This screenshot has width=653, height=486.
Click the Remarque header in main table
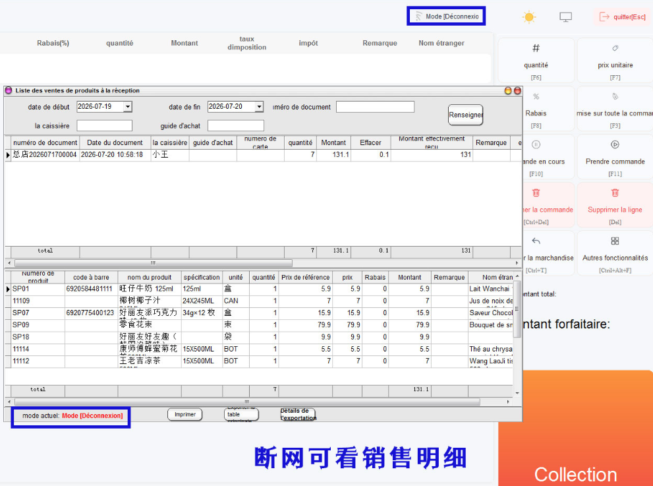click(x=380, y=43)
